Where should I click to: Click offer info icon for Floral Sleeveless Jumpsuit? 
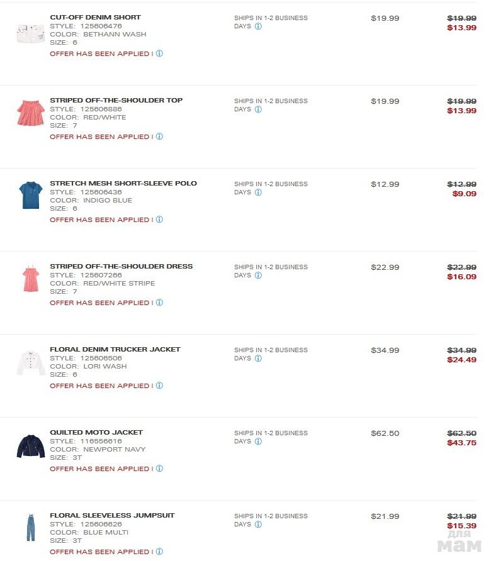pos(159,552)
